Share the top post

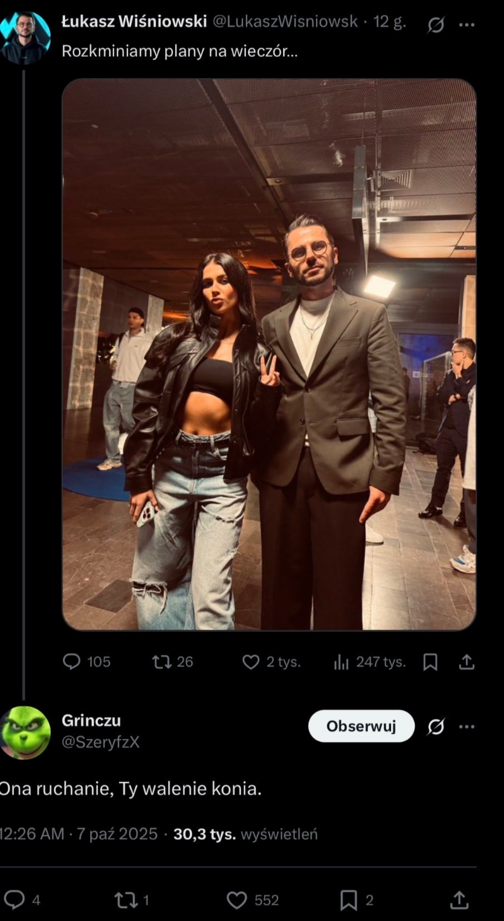click(467, 661)
